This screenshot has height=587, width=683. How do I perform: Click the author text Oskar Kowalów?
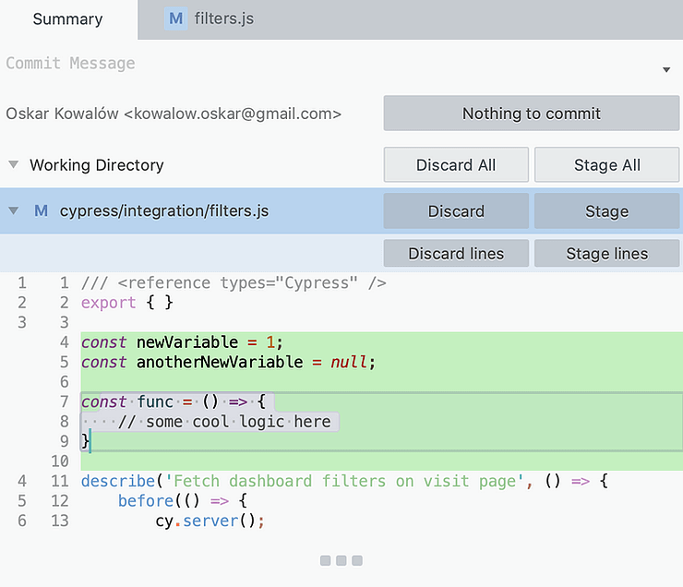point(174,114)
